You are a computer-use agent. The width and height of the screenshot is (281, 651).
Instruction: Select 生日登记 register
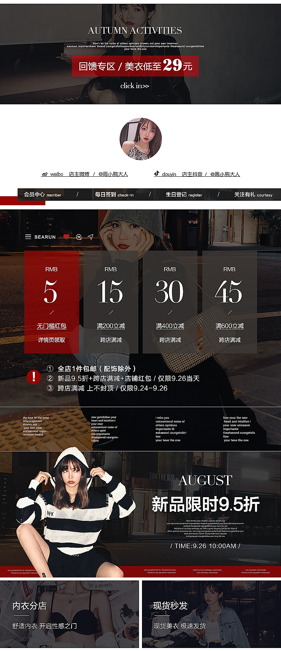[184, 195]
